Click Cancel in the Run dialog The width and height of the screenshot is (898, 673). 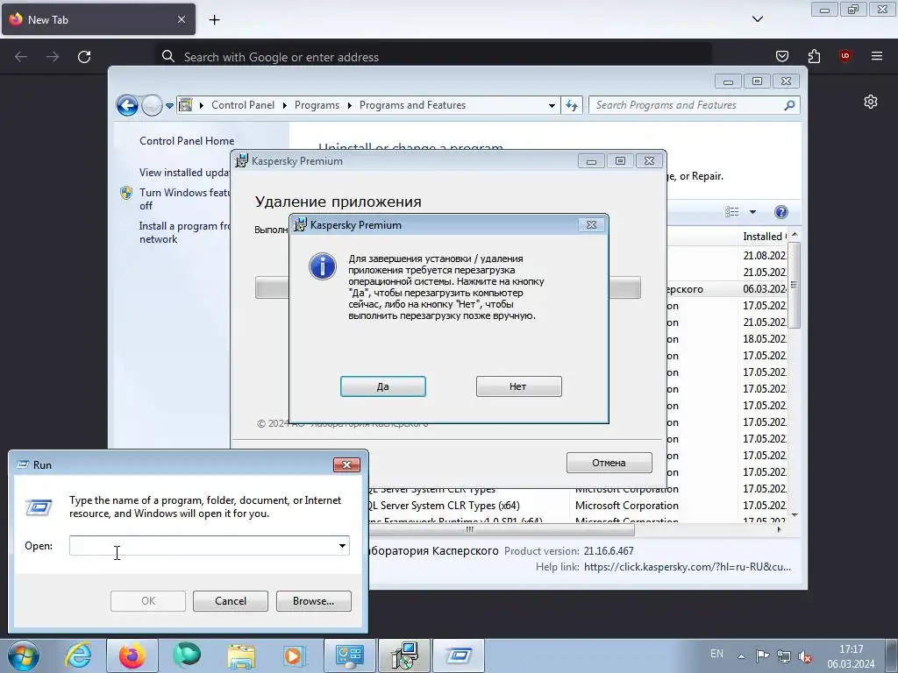231,601
